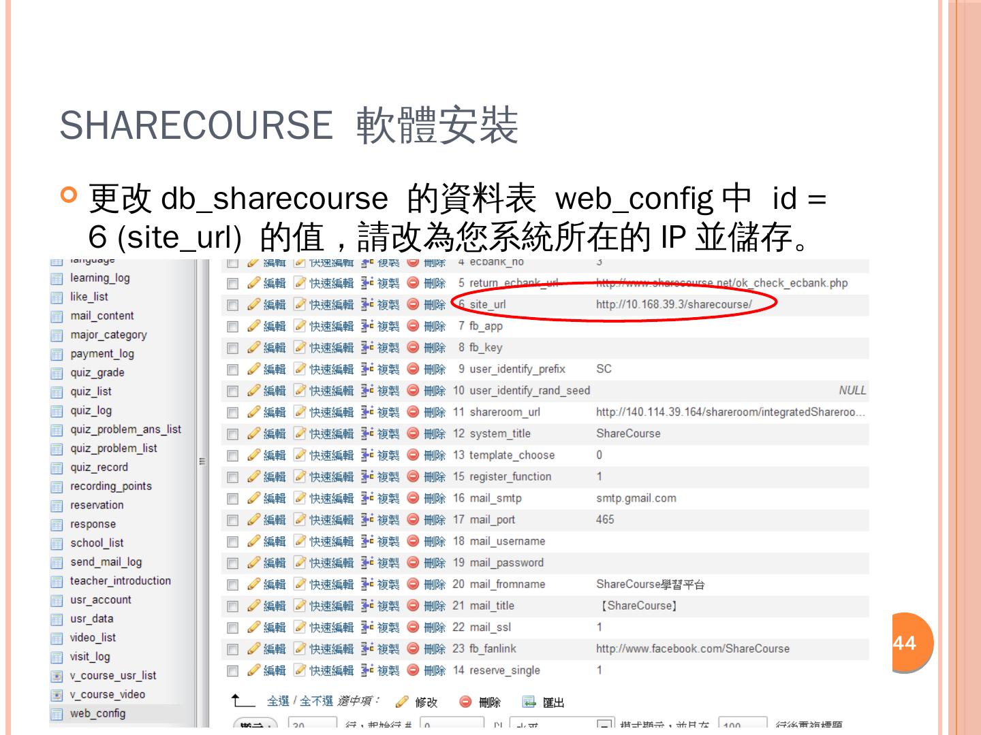Click the copy link for fb_fanlink row
This screenshot has width=981, height=735.
pos(388,649)
